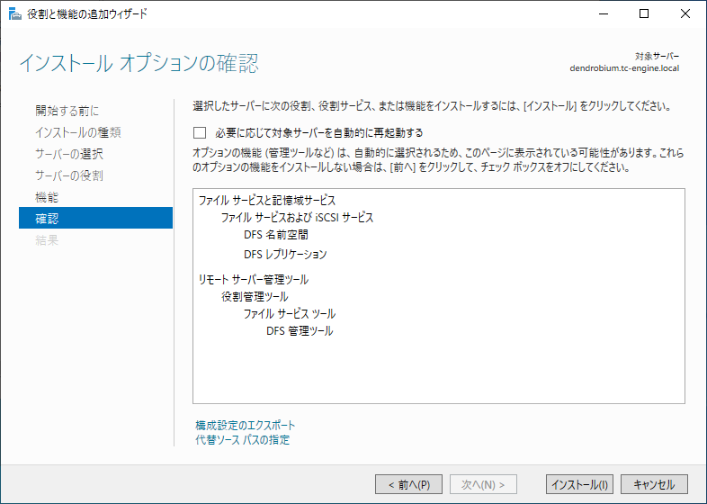Screen dimensions: 707x504
Task: Click the DFS レプリケーション list entry
Action: 285,254
